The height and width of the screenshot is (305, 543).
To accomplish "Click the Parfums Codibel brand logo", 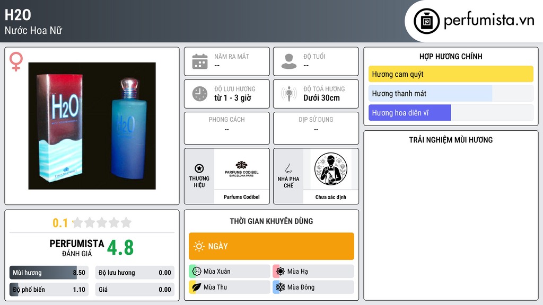I will click(241, 169).
